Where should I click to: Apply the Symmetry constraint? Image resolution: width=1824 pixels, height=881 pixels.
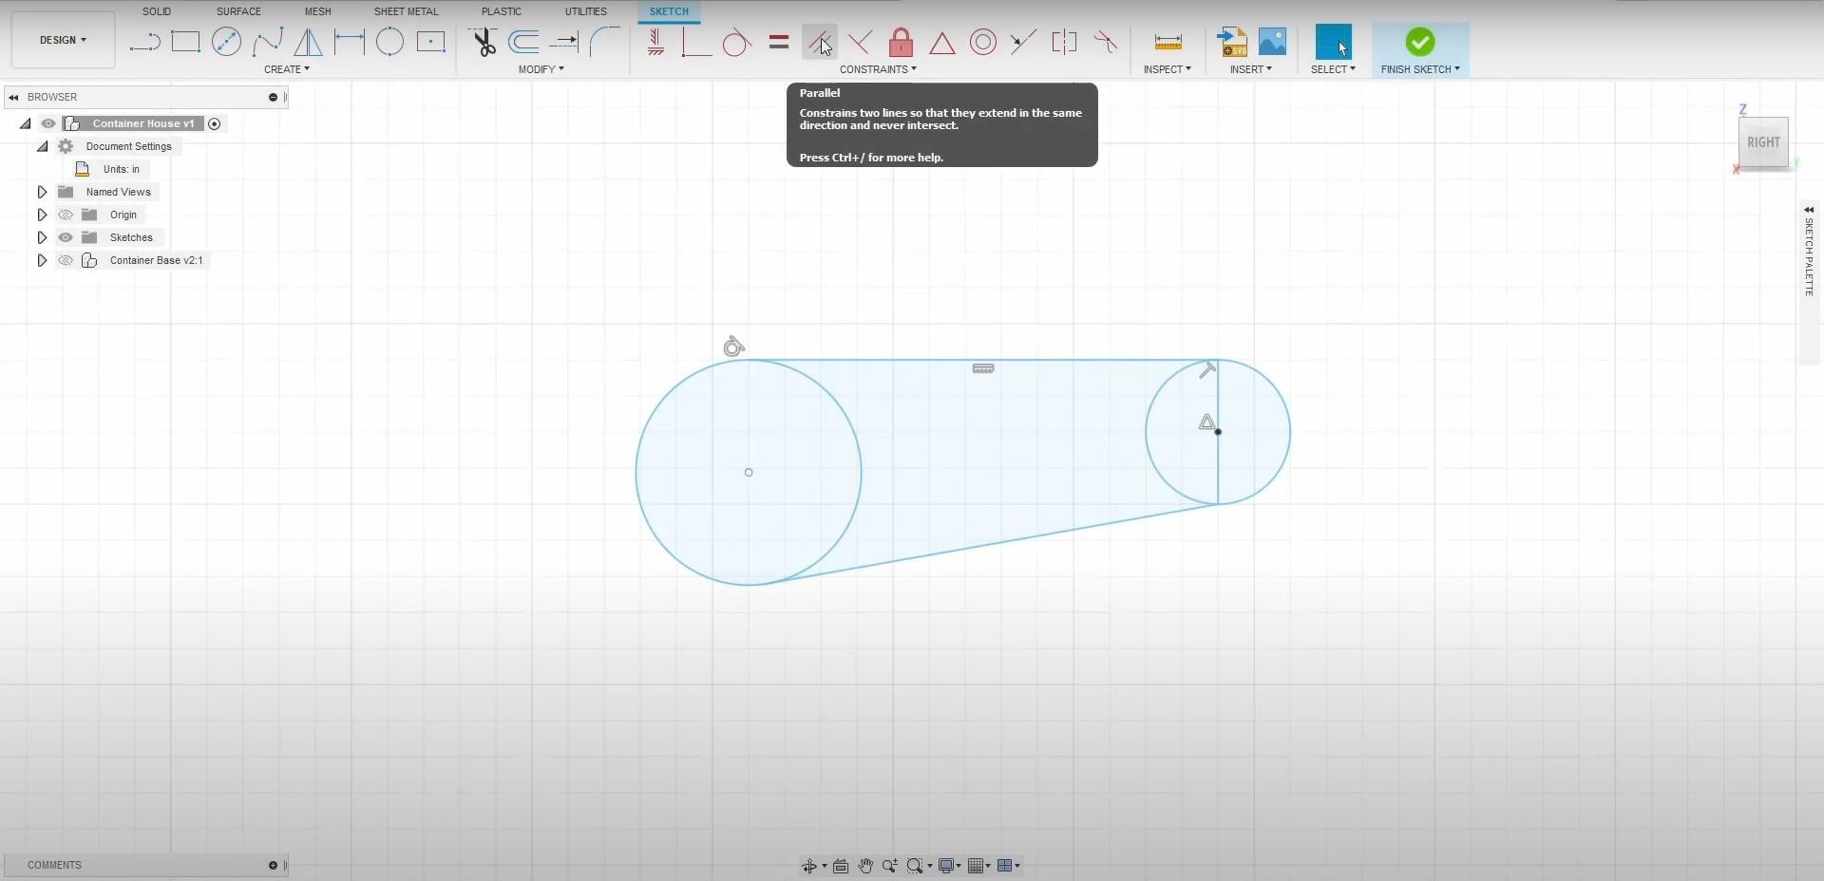1064,42
